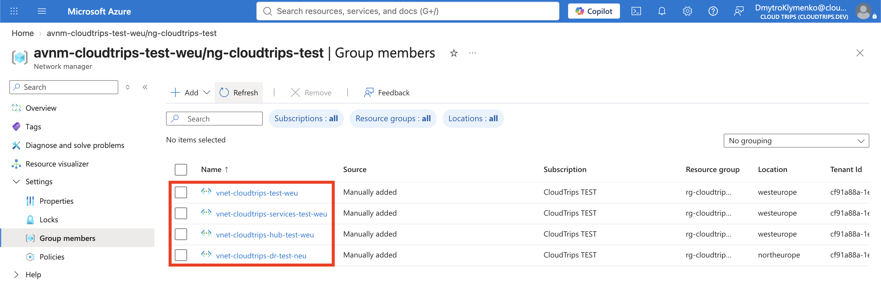This screenshot has width=881, height=297.
Task: Focus the members table Search field
Action: [214, 119]
